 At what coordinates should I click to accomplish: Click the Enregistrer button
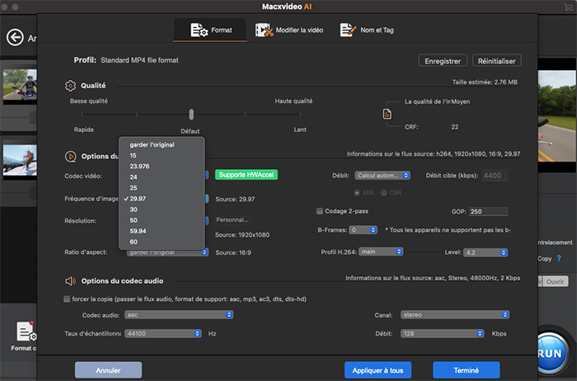click(x=443, y=61)
